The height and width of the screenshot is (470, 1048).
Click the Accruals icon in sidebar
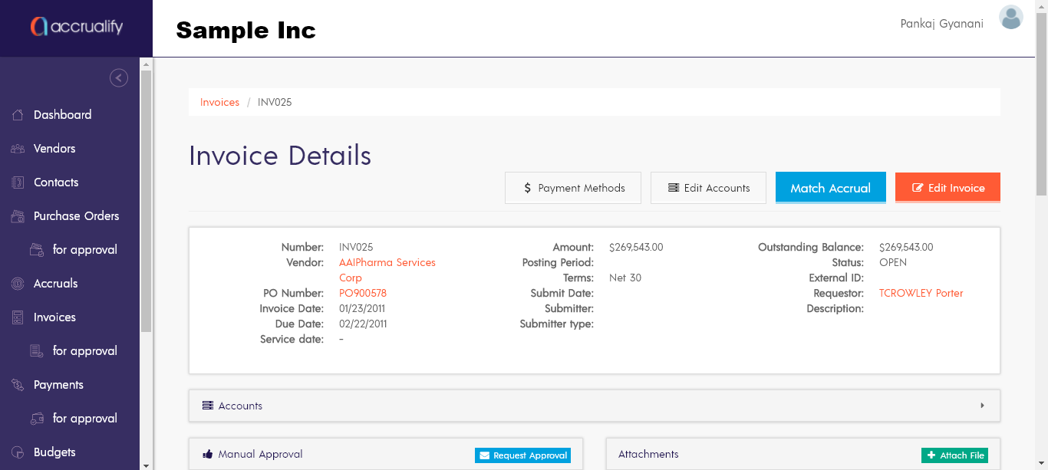(18, 284)
